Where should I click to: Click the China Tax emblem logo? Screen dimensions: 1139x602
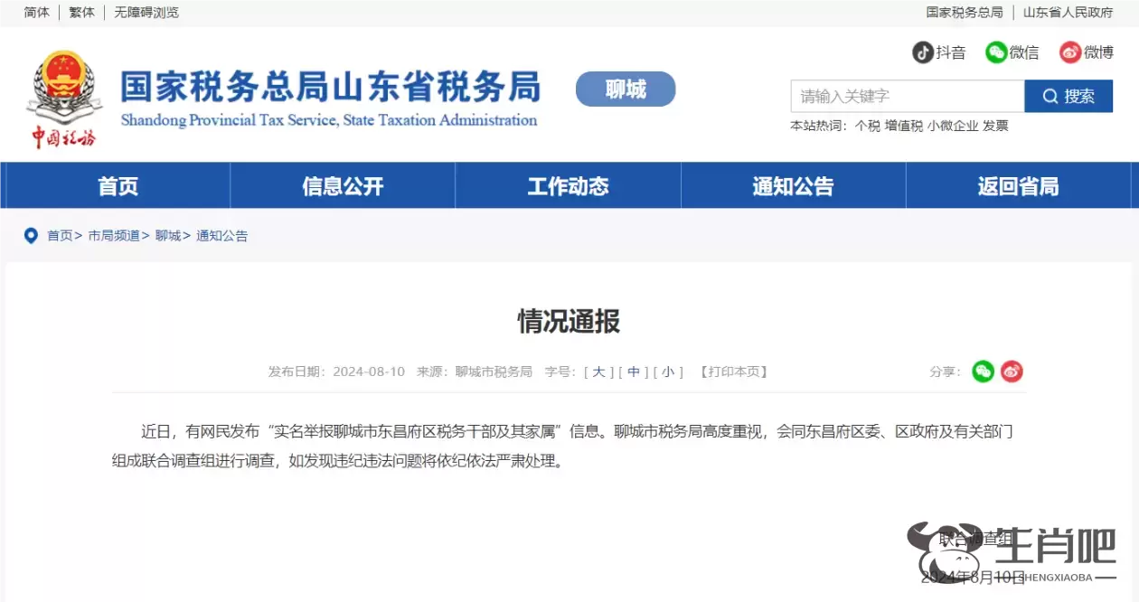(x=63, y=98)
